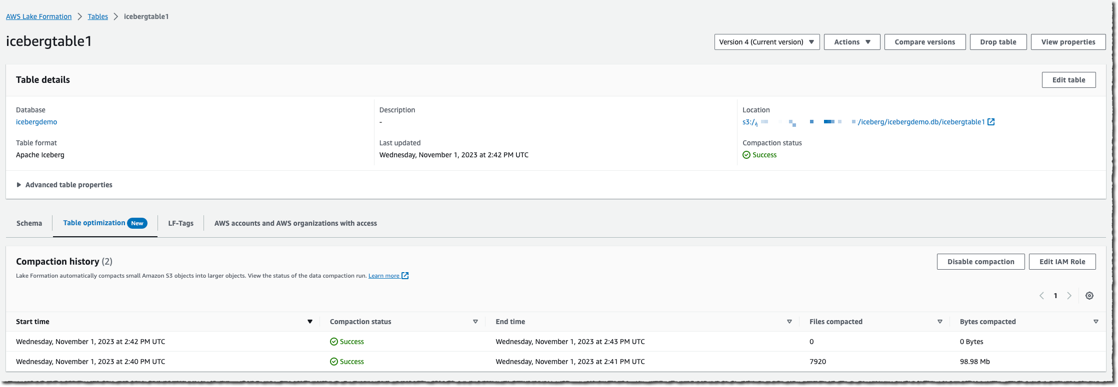
Task: Click the Files compacted column header
Action: point(836,322)
